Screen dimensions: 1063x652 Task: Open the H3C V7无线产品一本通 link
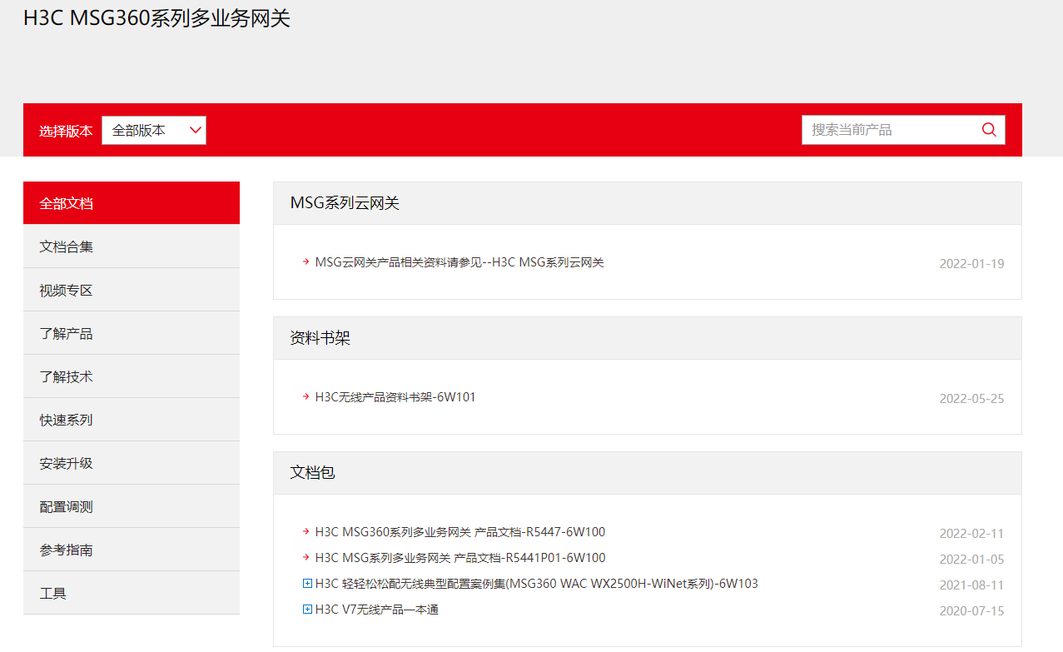pyautogui.click(x=377, y=610)
